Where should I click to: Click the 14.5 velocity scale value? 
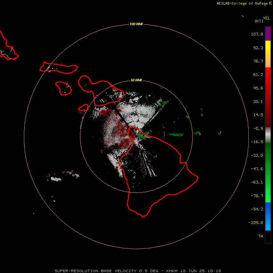[258, 115]
